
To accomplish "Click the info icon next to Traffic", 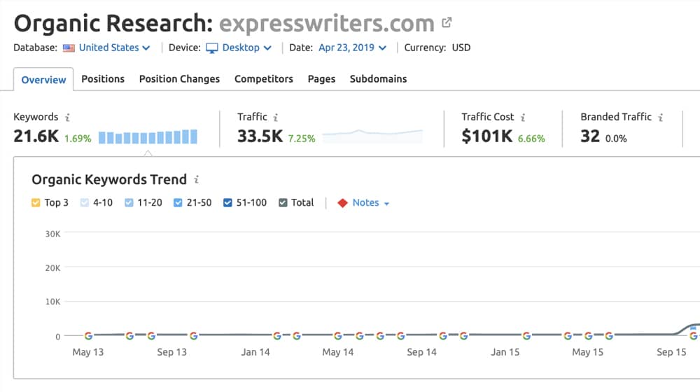I will (x=276, y=118).
